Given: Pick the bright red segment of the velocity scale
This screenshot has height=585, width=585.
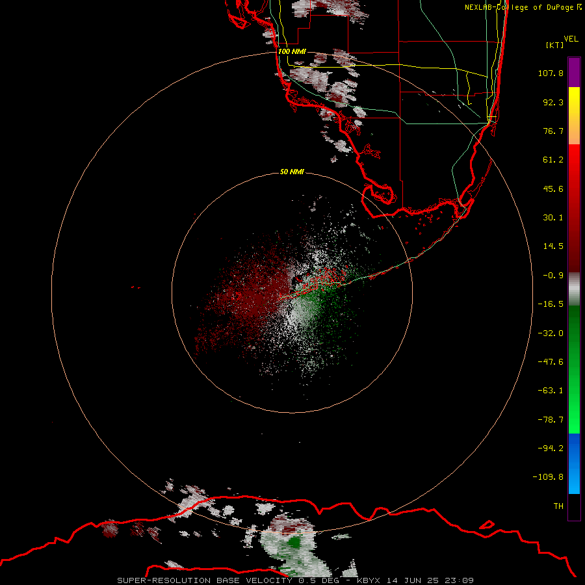Looking at the screenshot, I should 574,208.
